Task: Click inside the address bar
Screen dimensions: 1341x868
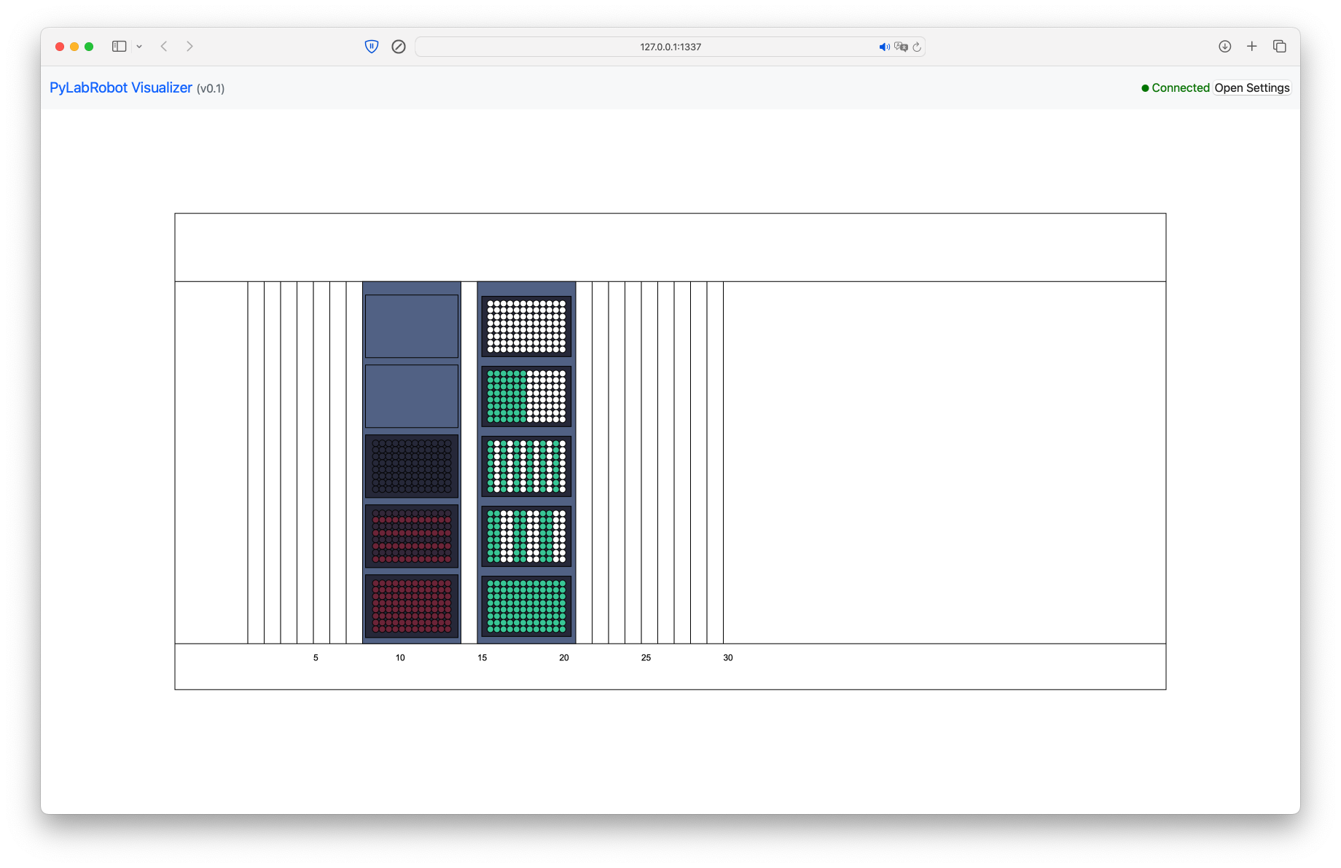Action: click(669, 46)
